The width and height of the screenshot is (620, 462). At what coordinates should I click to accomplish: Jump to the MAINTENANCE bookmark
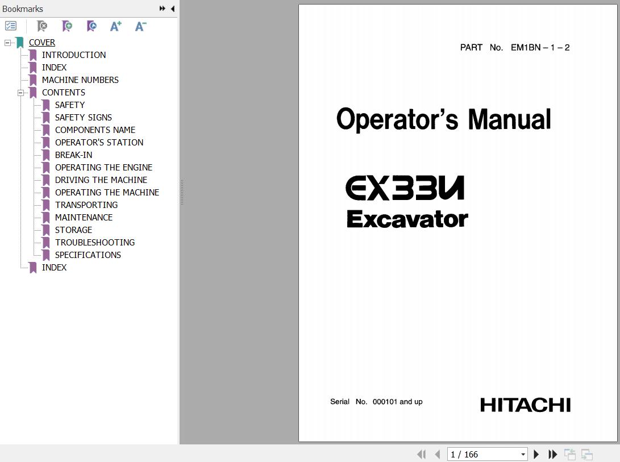(x=84, y=218)
